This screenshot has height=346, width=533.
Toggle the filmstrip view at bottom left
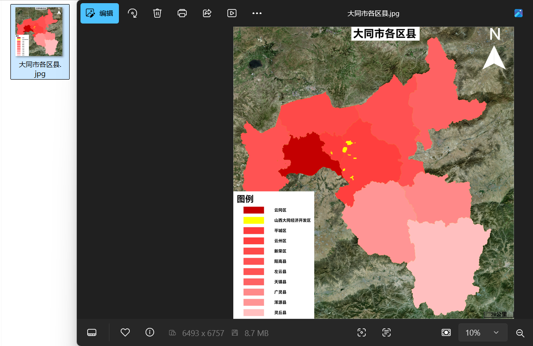pos(92,332)
